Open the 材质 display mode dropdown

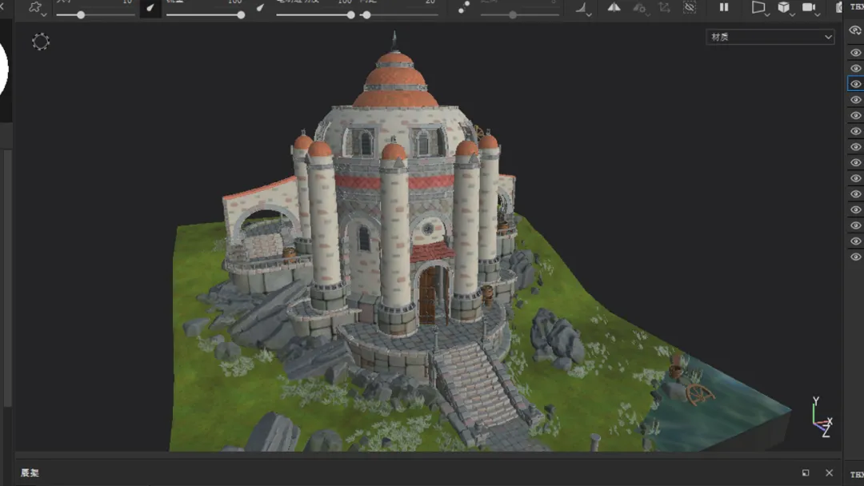770,37
